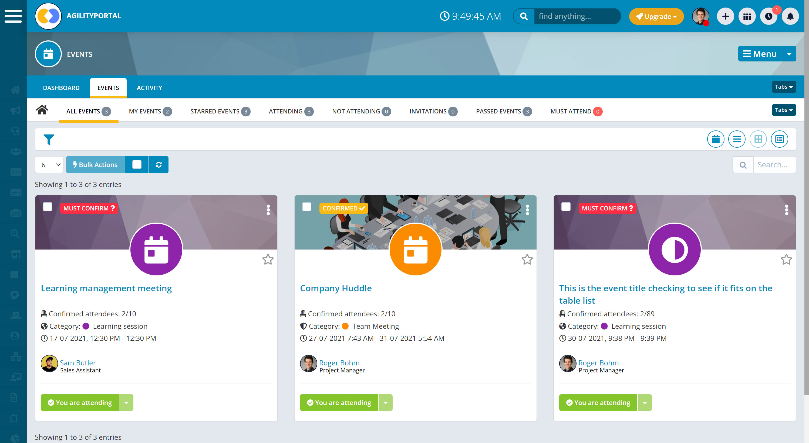
Task: Check the Learning management meeting card checkbox
Action: pos(48,207)
